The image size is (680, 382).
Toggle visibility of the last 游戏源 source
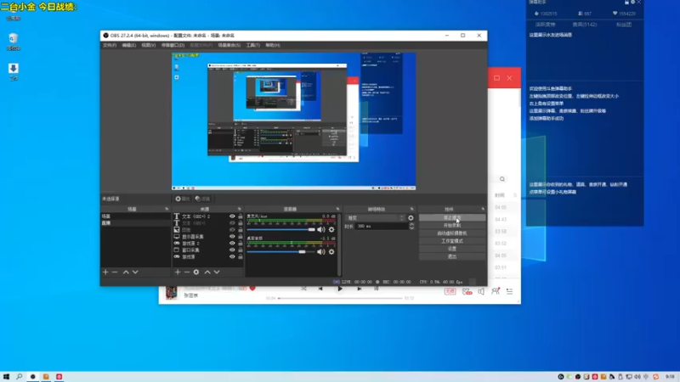232,256
